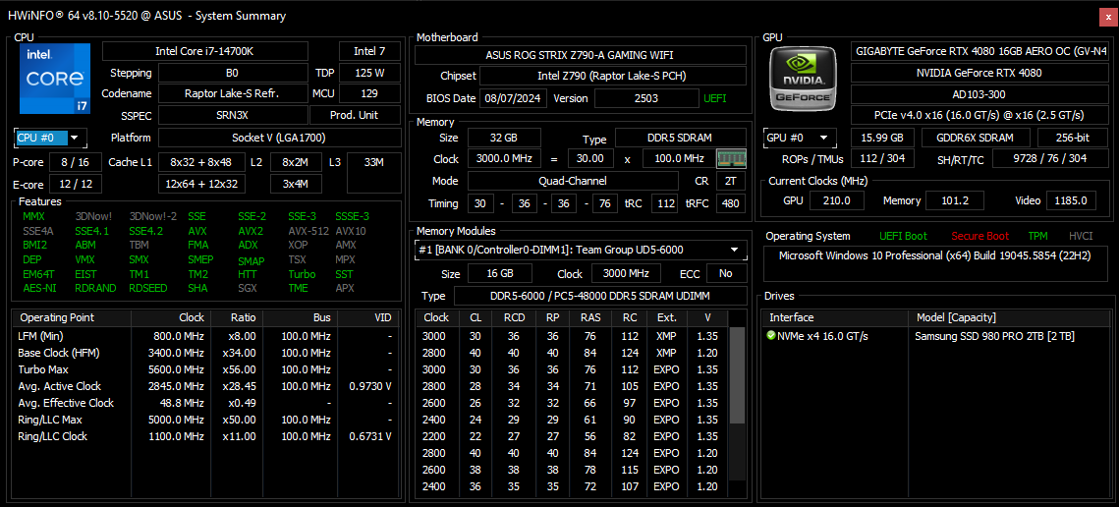Click the HVCI status label
1119x507 pixels.
pos(1081,236)
